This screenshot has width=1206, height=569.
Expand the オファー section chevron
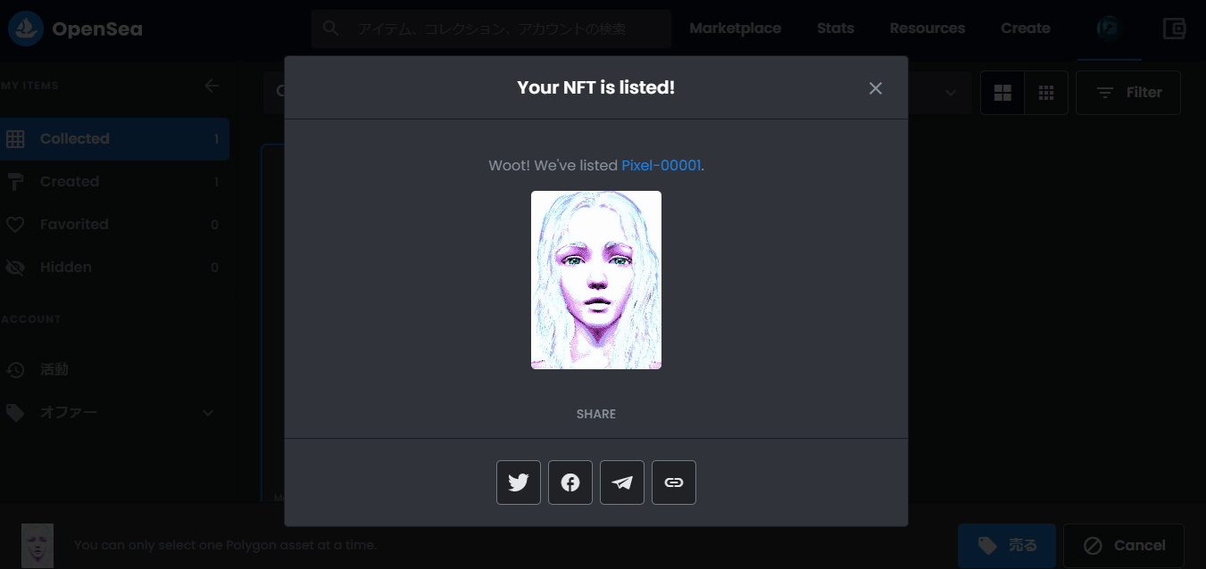click(208, 413)
